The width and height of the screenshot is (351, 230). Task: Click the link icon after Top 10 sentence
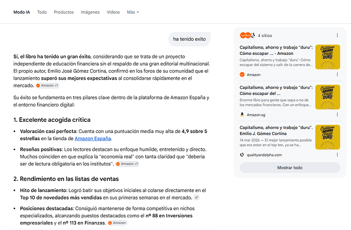(x=196, y=198)
